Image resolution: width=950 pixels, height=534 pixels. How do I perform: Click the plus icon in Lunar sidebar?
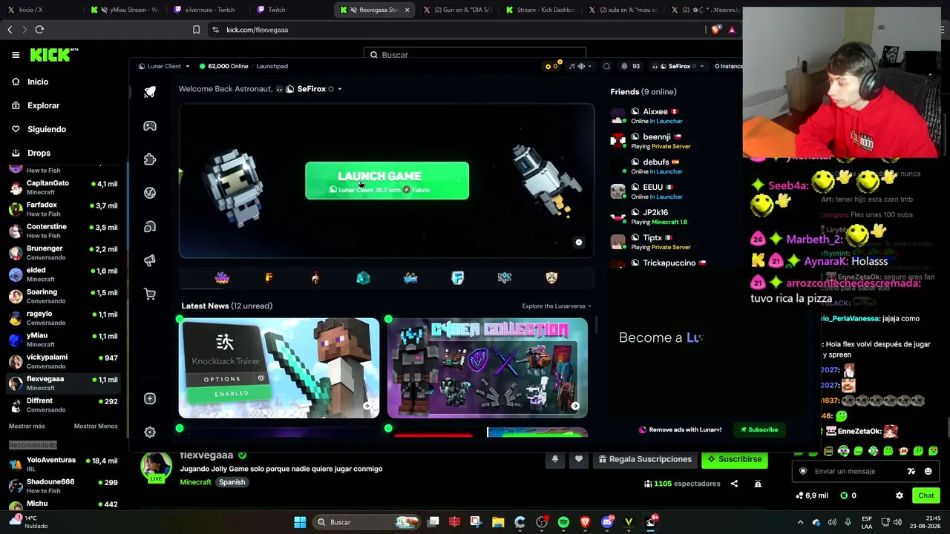[150, 399]
